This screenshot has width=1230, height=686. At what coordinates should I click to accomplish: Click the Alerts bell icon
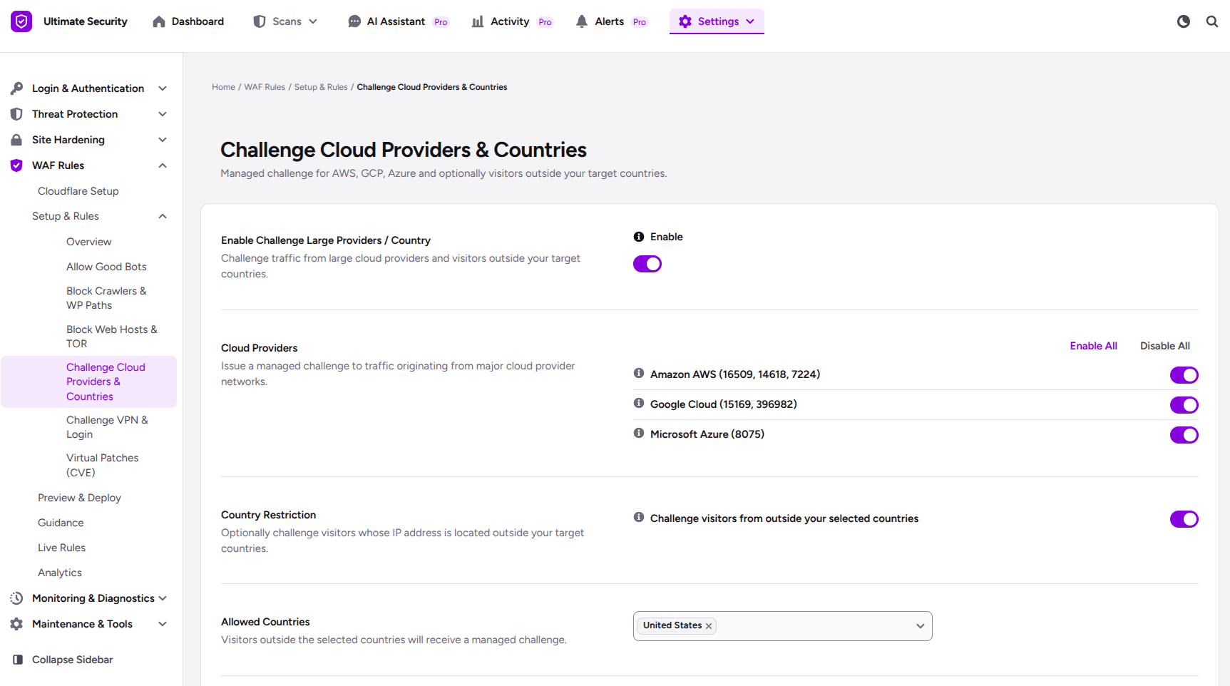point(582,21)
